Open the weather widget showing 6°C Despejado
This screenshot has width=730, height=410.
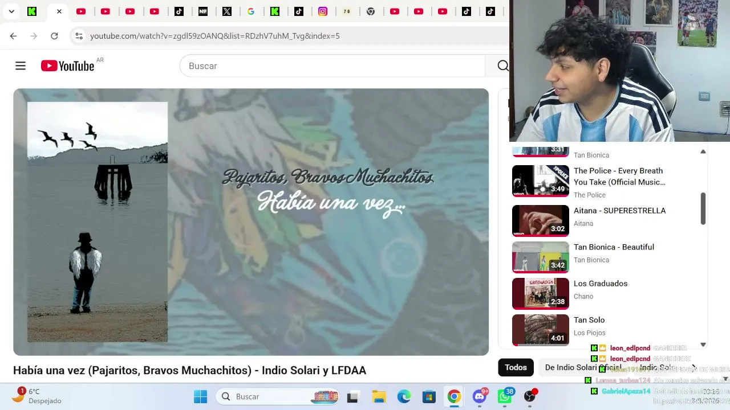click(37, 396)
